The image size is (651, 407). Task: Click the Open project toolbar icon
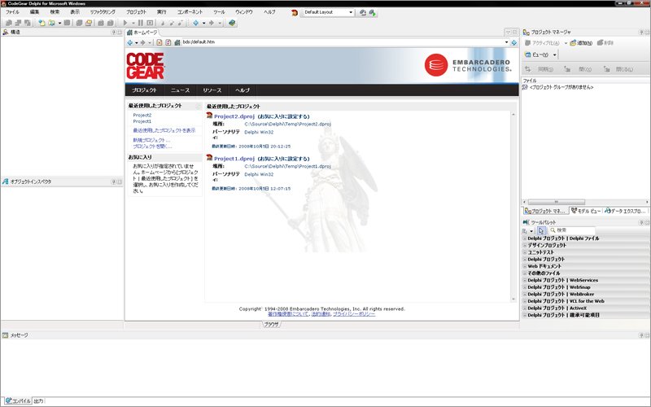click(x=89, y=23)
